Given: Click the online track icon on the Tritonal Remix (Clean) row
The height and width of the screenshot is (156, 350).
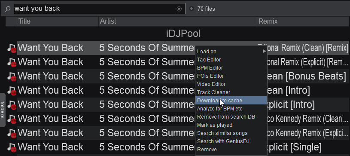Looking at the screenshot, I should 12,48.
